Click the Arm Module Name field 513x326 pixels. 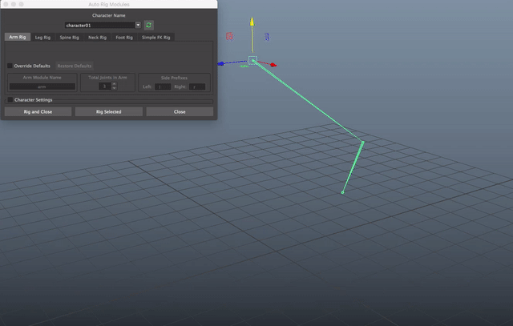[42, 87]
